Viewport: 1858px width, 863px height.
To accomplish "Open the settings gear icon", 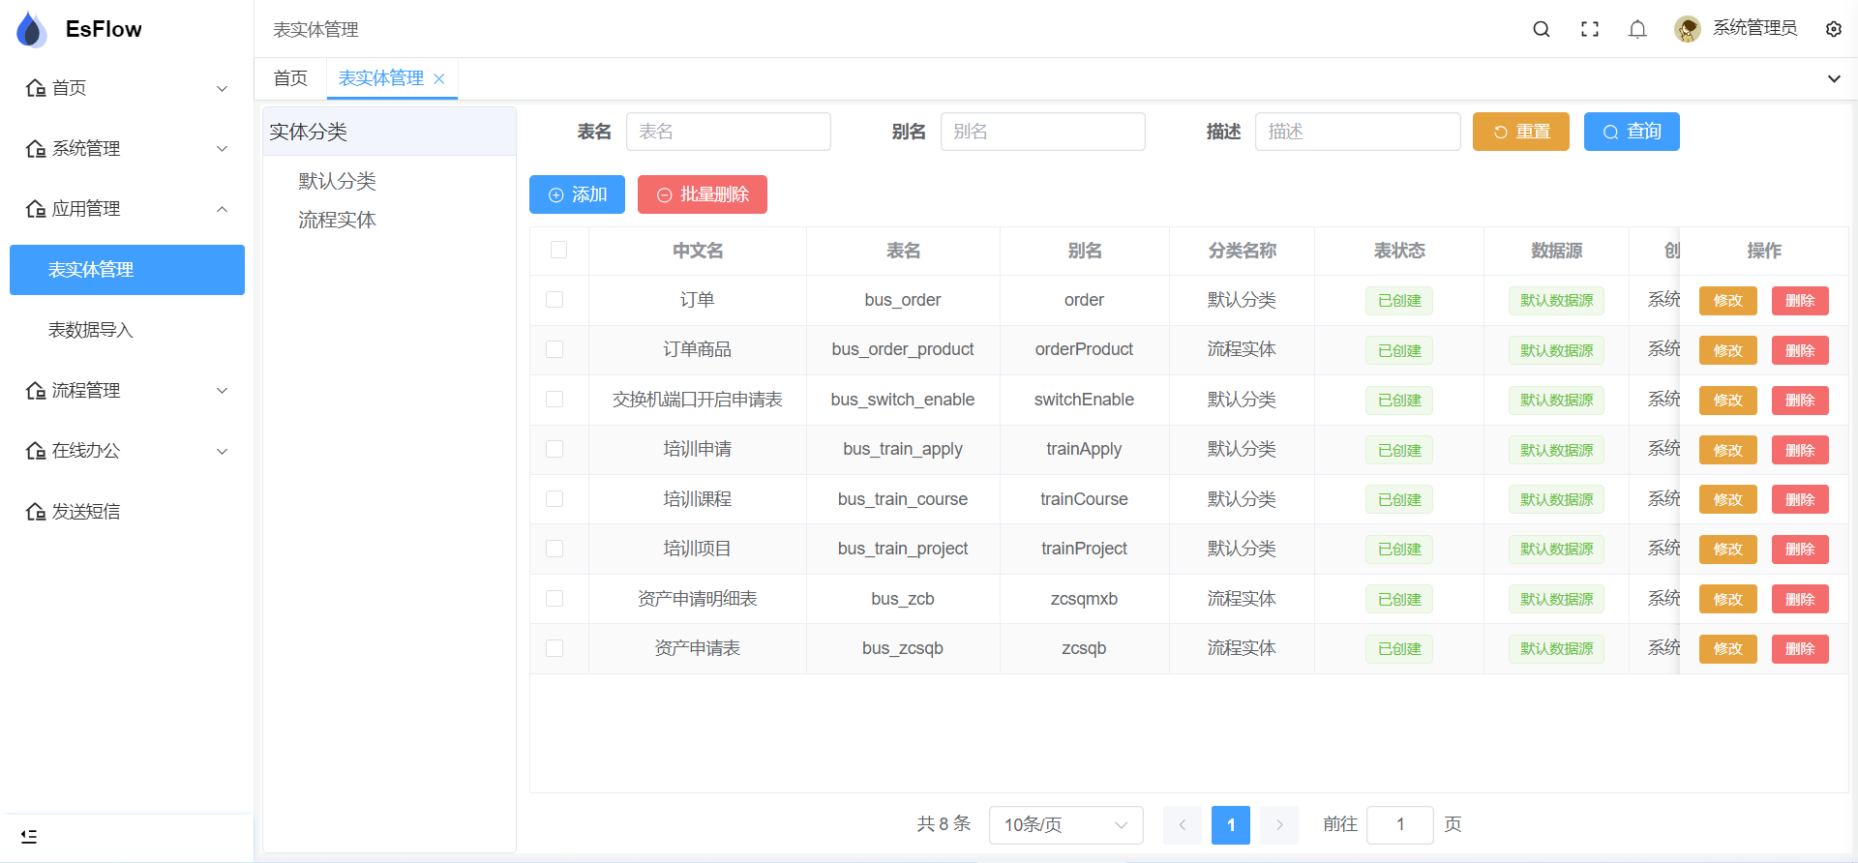I will coord(1834,29).
